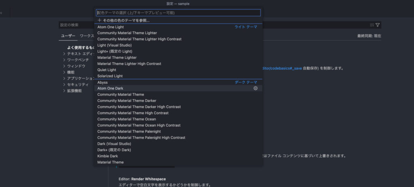Apply the Kimbie Dark theme
Image resolution: width=414 pixels, height=187 pixels.
108,156
